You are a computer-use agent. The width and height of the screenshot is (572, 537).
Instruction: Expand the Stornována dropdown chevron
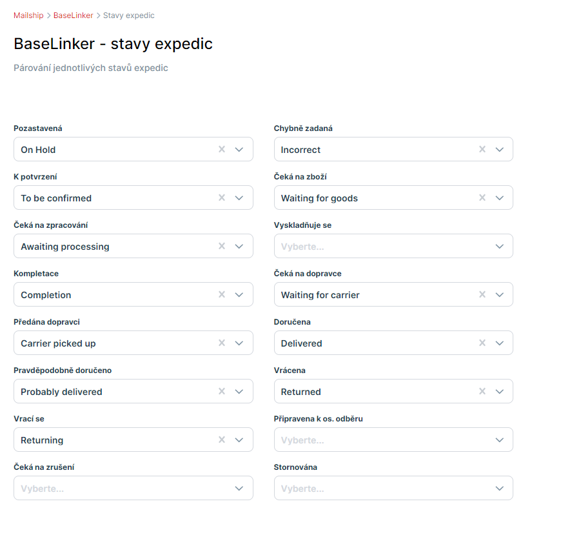pos(499,488)
